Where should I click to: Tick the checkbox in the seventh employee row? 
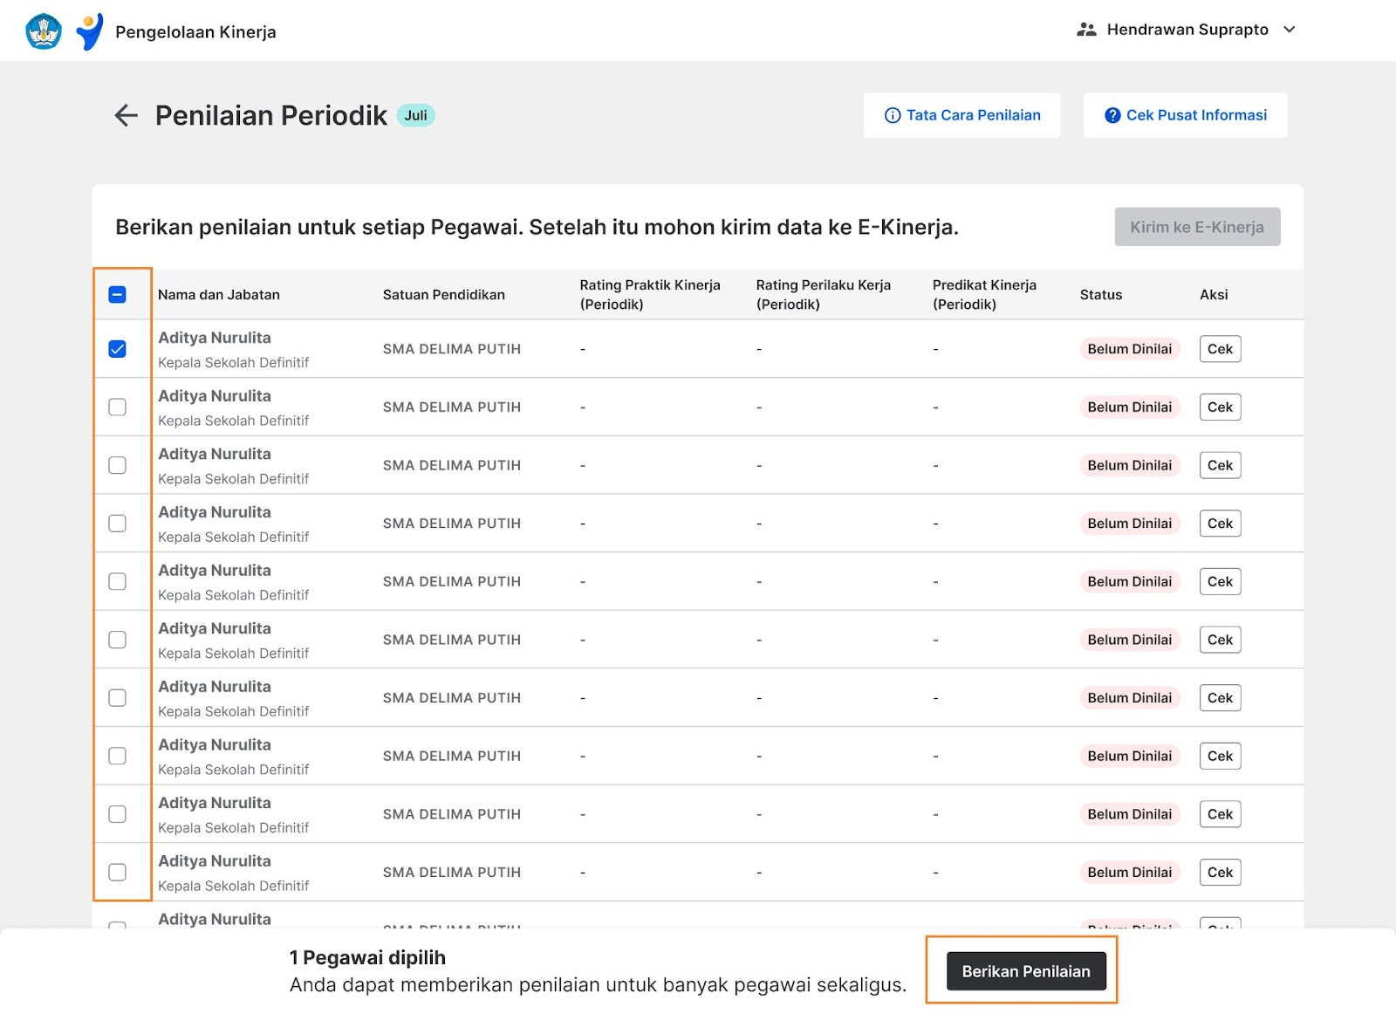(x=117, y=697)
